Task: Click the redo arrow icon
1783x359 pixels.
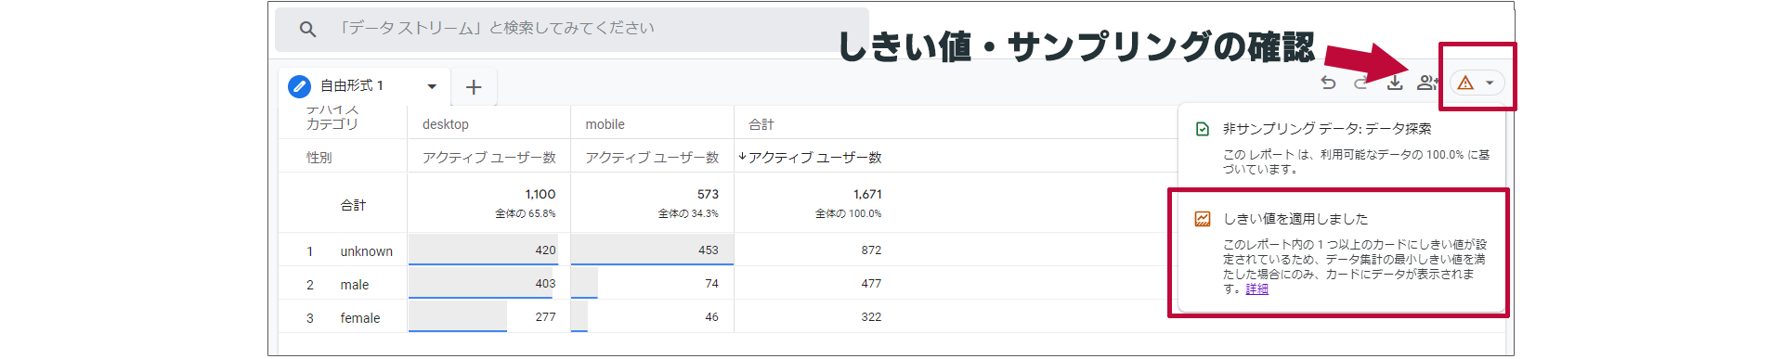Action: 1361,83
